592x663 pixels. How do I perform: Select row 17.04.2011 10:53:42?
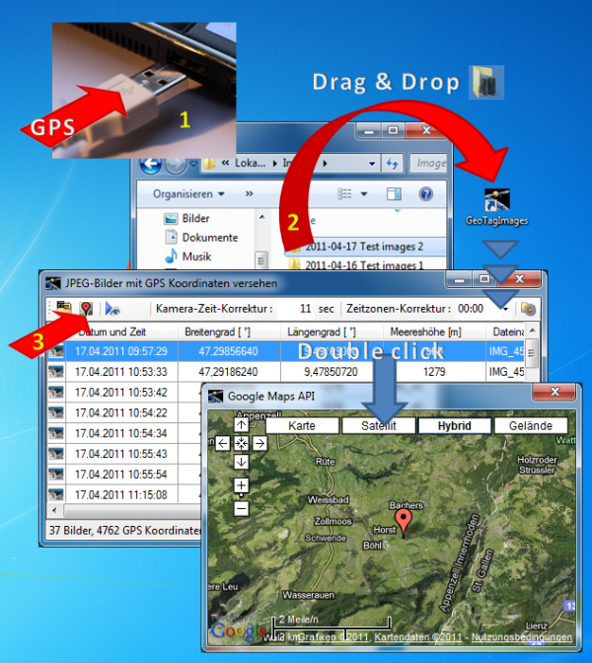[124, 393]
